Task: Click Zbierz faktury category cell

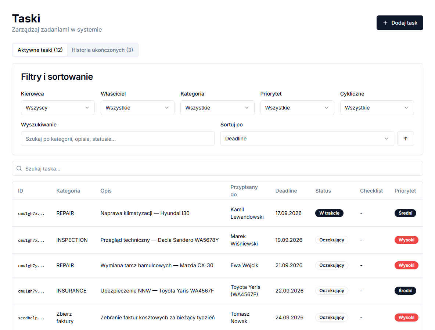Action: point(65,318)
